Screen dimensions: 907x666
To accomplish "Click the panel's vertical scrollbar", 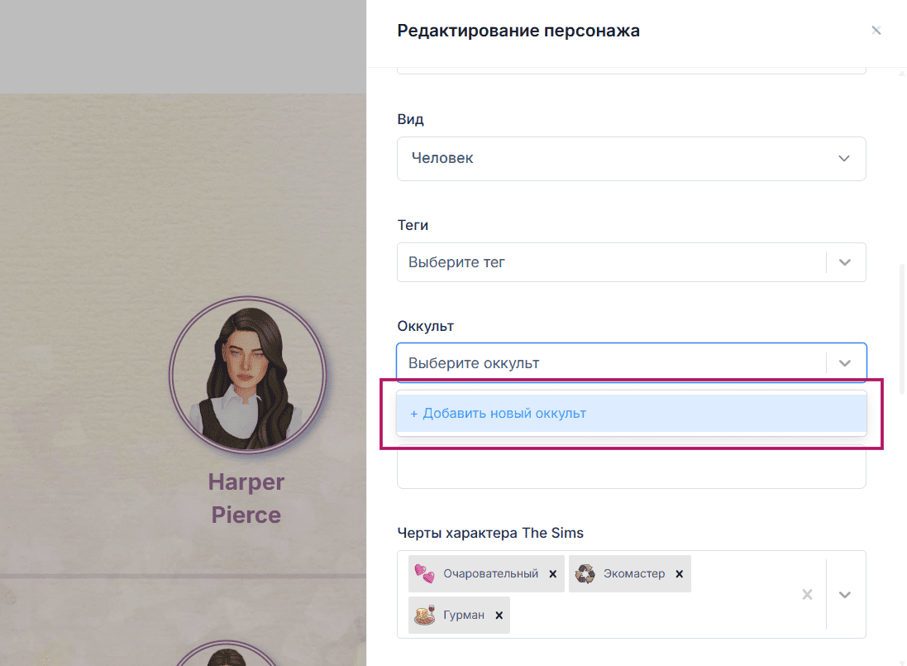I will coord(902,330).
